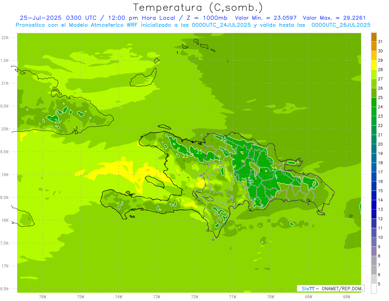This screenshot has height=301, width=389.
Task: Click the '19N' latitude axis label
Action: (x=5, y=175)
